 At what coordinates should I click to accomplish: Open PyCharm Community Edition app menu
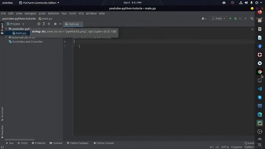point(39,3)
